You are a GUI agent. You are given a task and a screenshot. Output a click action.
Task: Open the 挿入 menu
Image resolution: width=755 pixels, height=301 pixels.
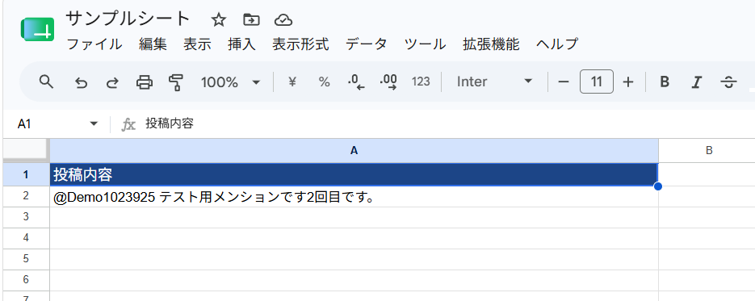pos(241,44)
